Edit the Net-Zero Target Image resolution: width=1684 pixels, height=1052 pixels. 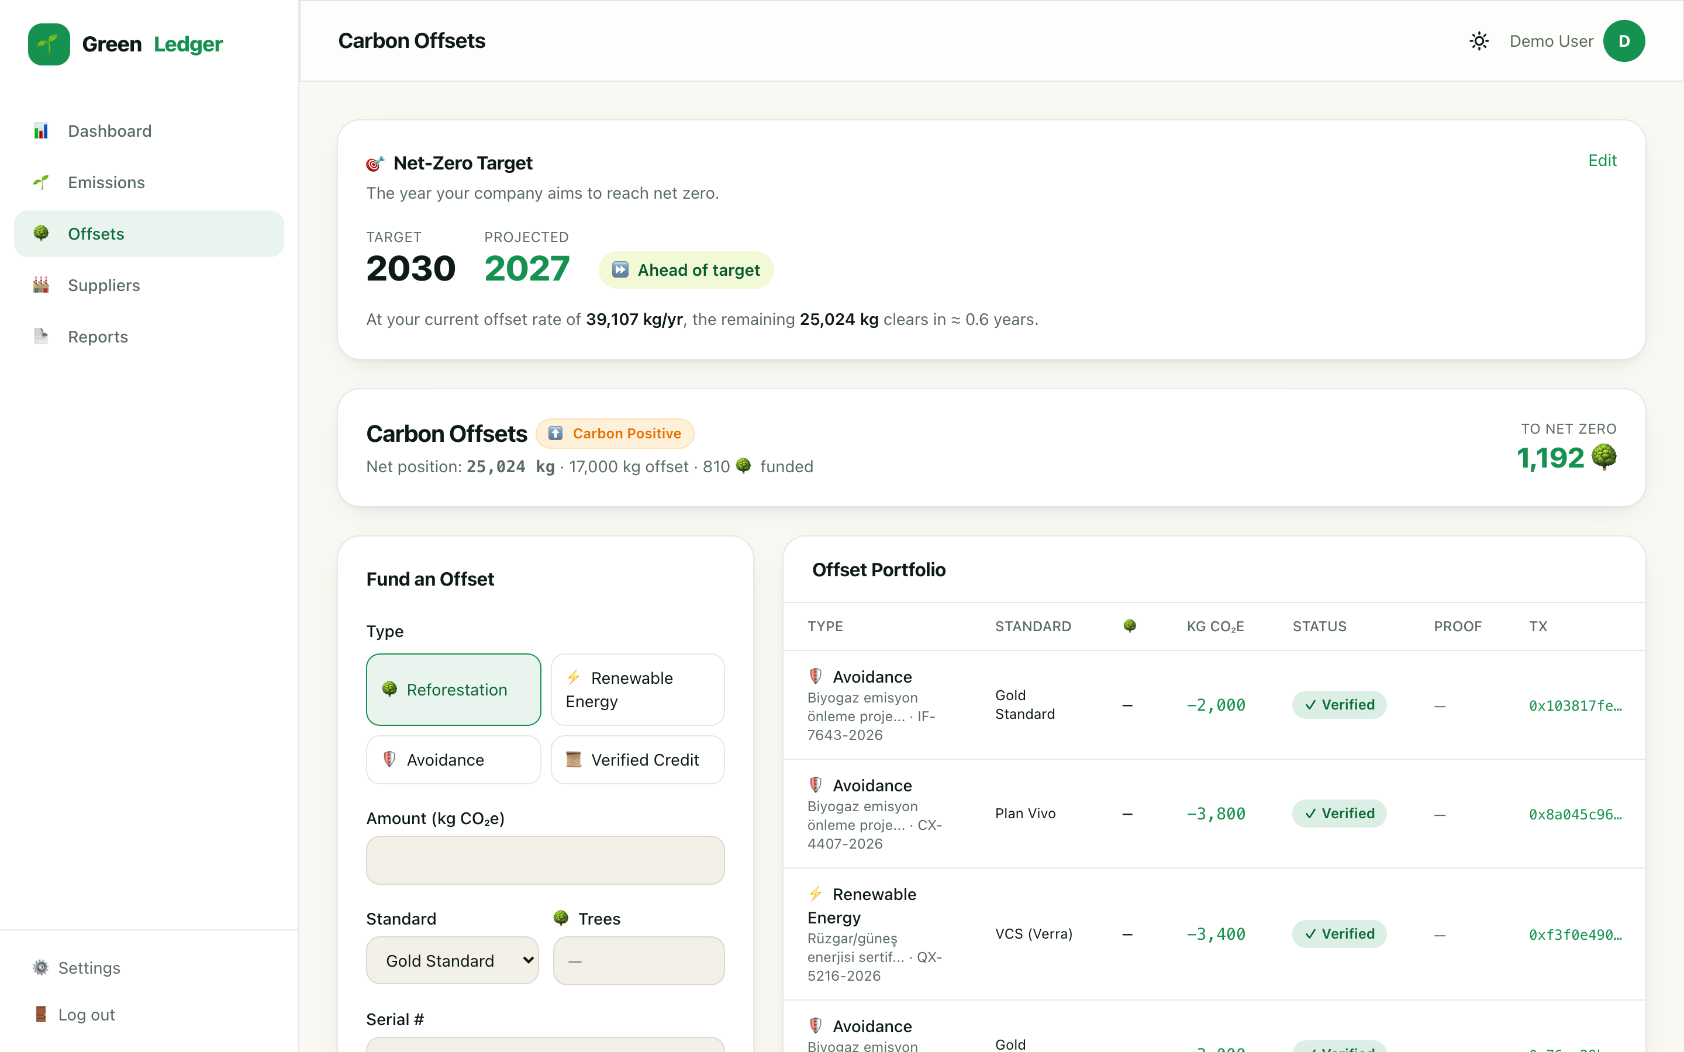coord(1602,160)
